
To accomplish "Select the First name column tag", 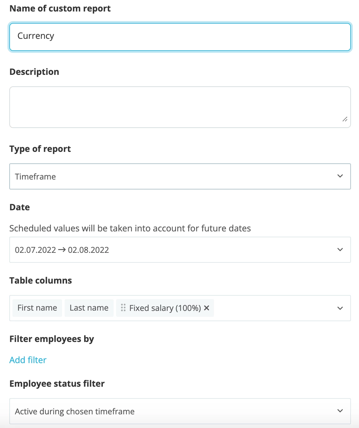I will pos(37,308).
